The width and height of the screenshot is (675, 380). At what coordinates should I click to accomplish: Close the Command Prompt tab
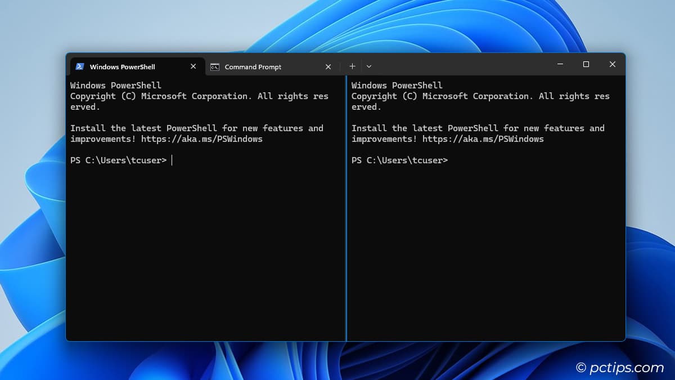tap(328, 66)
